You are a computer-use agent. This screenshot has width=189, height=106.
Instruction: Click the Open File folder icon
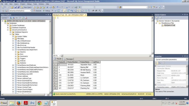(12, 7)
